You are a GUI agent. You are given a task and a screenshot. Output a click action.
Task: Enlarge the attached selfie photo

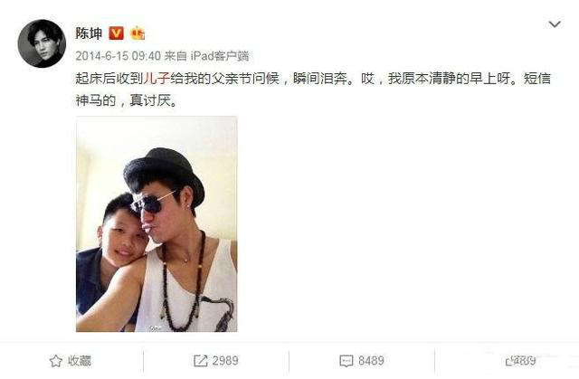click(157, 224)
